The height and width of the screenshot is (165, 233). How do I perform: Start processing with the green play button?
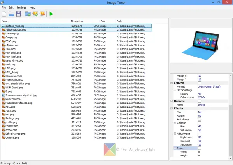point(51,14)
